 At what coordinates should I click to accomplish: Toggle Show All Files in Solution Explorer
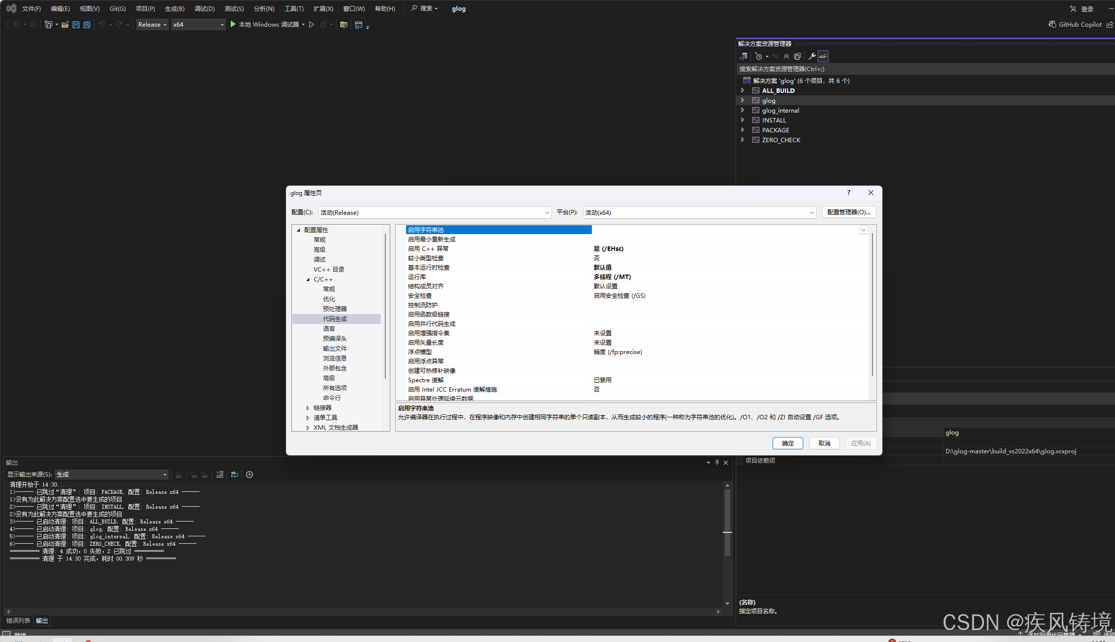797,56
